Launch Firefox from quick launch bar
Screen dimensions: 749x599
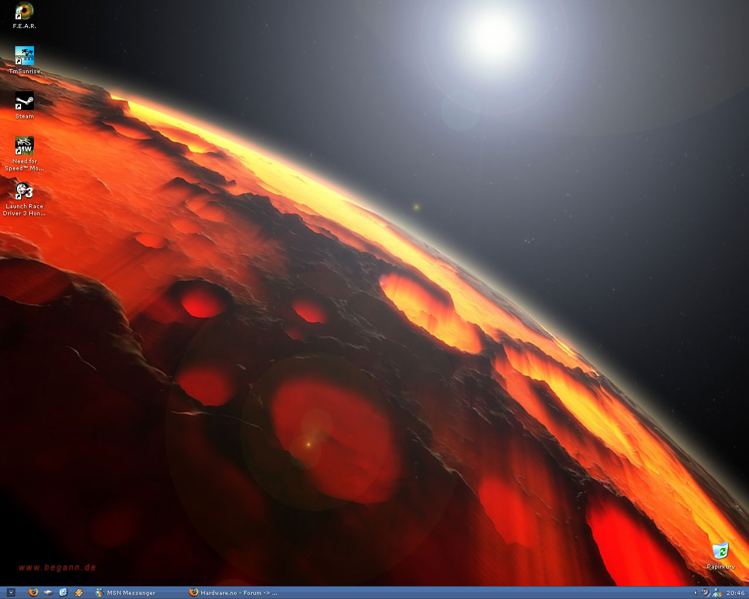pyautogui.click(x=33, y=593)
